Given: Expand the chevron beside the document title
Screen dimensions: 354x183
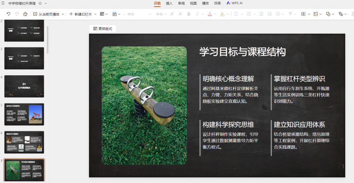Looking at the screenshot, I should point(46,3).
